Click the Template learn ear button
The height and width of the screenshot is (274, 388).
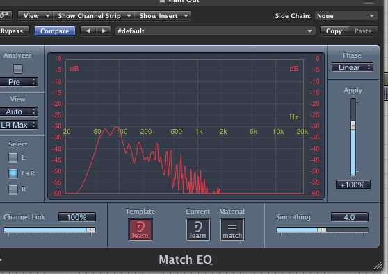(x=140, y=230)
